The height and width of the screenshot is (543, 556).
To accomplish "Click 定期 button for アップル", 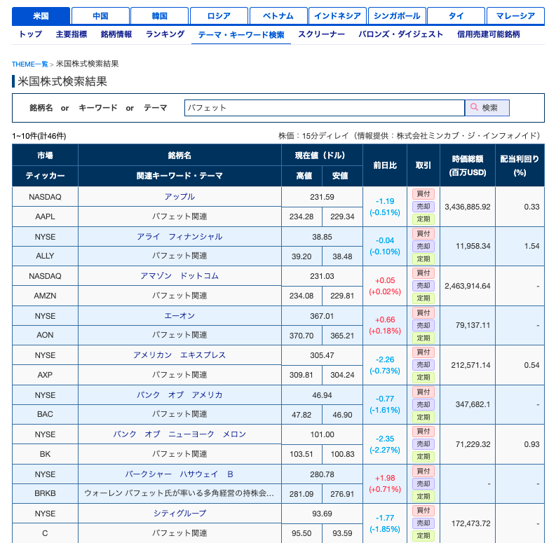I will pyautogui.click(x=423, y=219).
